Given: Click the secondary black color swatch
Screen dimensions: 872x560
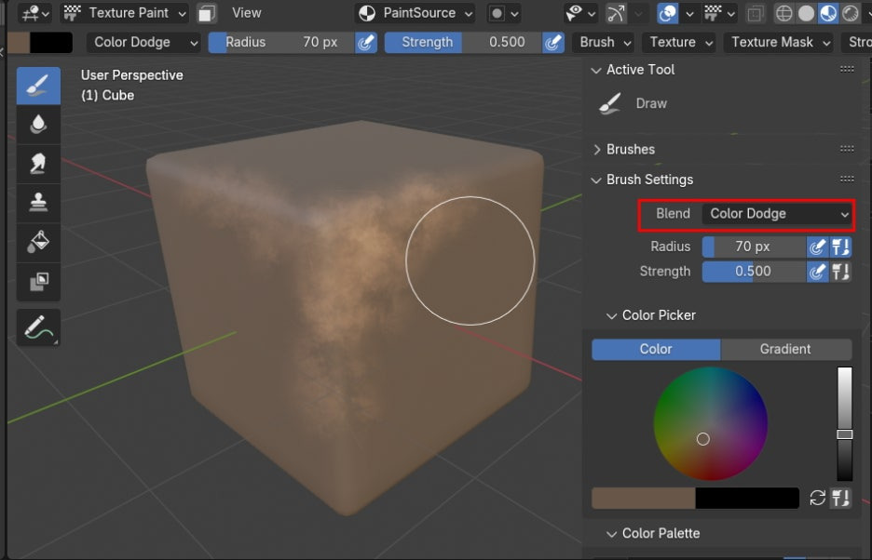Looking at the screenshot, I should point(747,499).
